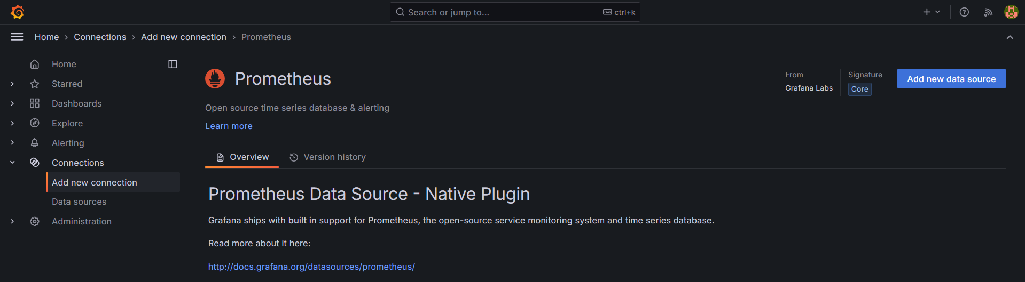
Task: Open the Prometheus docs URL link
Action: [x=311, y=267]
